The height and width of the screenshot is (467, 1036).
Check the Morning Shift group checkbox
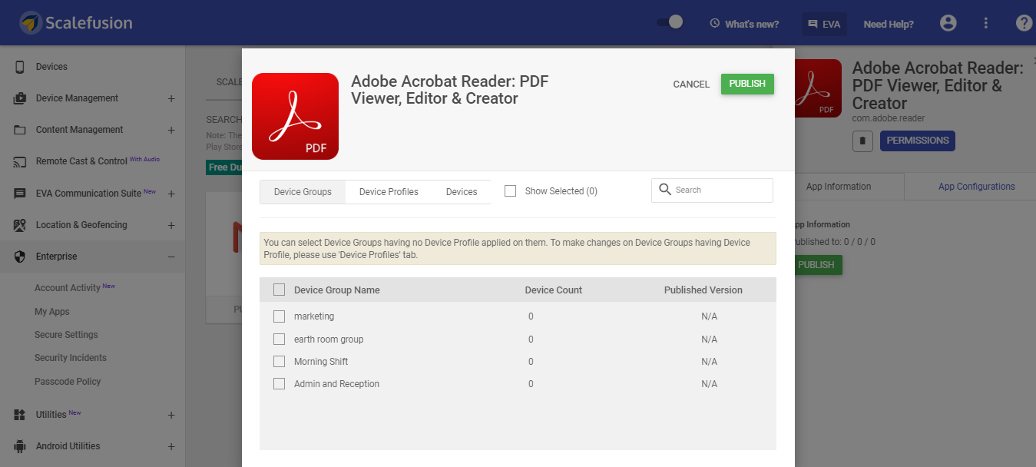279,361
